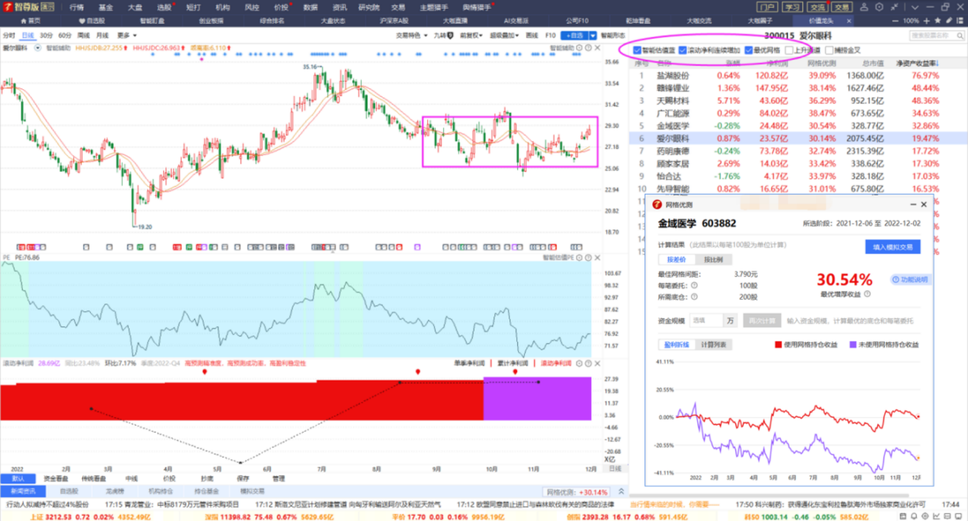Click the minus zoom-out icon beside 100%
The image size is (968, 521).
click(895, 21)
